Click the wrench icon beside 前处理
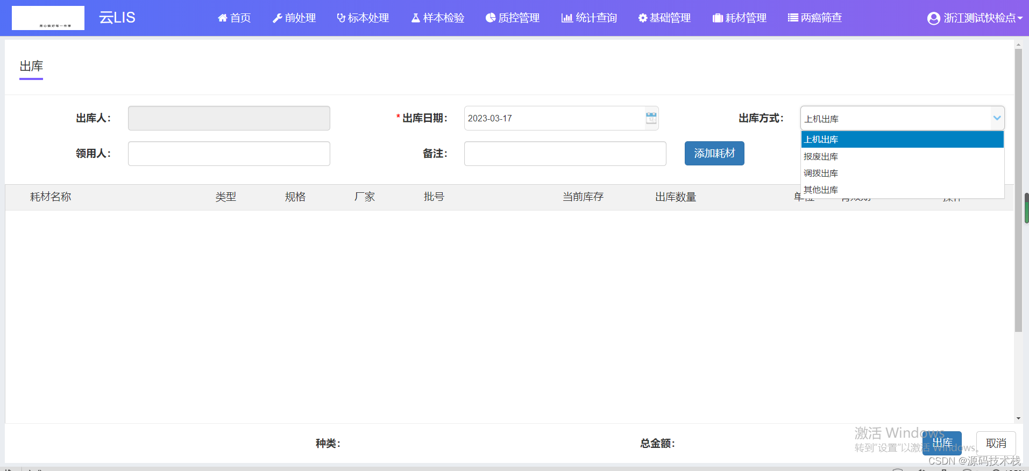The height and width of the screenshot is (471, 1029). pyautogui.click(x=278, y=18)
